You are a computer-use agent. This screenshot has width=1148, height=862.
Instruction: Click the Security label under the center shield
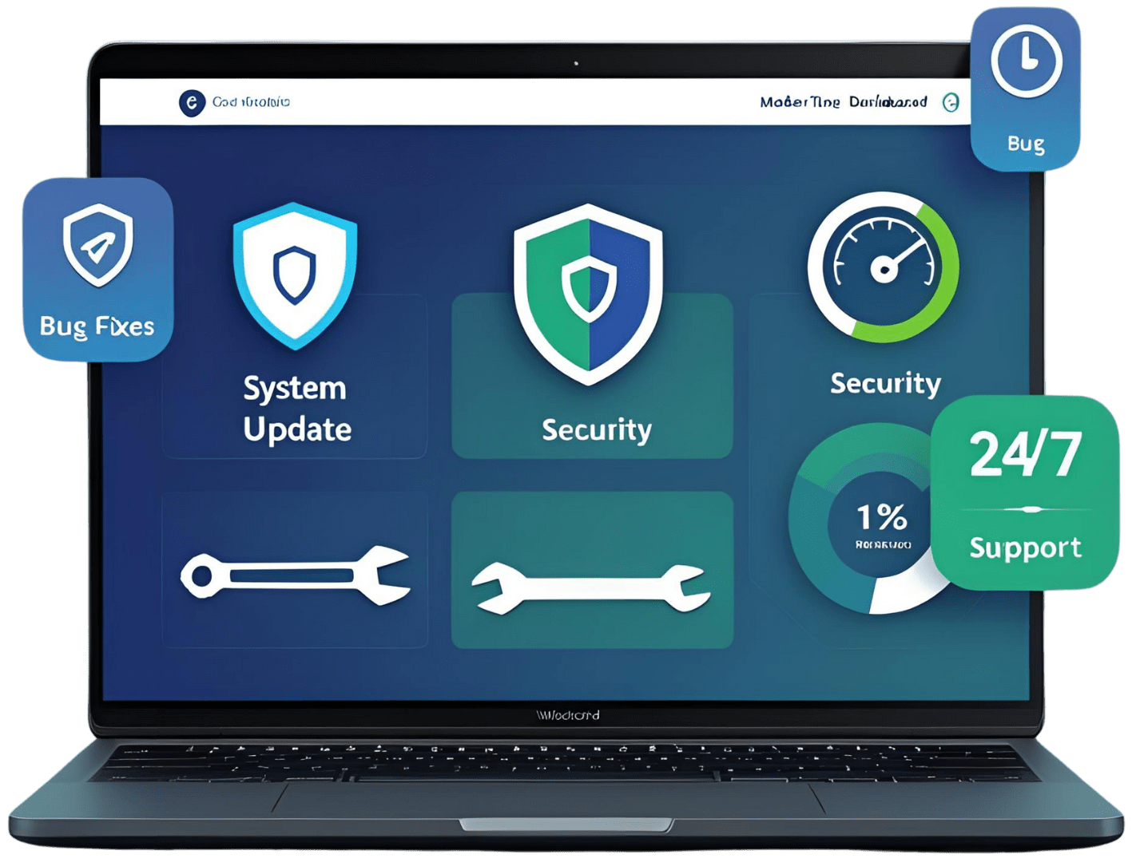596,430
